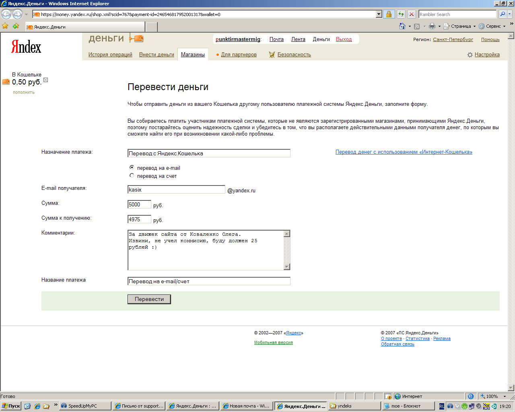Open the 'Интернет-Кошелька' transfer link
Screen dimensions: 515x412
pos(404,152)
